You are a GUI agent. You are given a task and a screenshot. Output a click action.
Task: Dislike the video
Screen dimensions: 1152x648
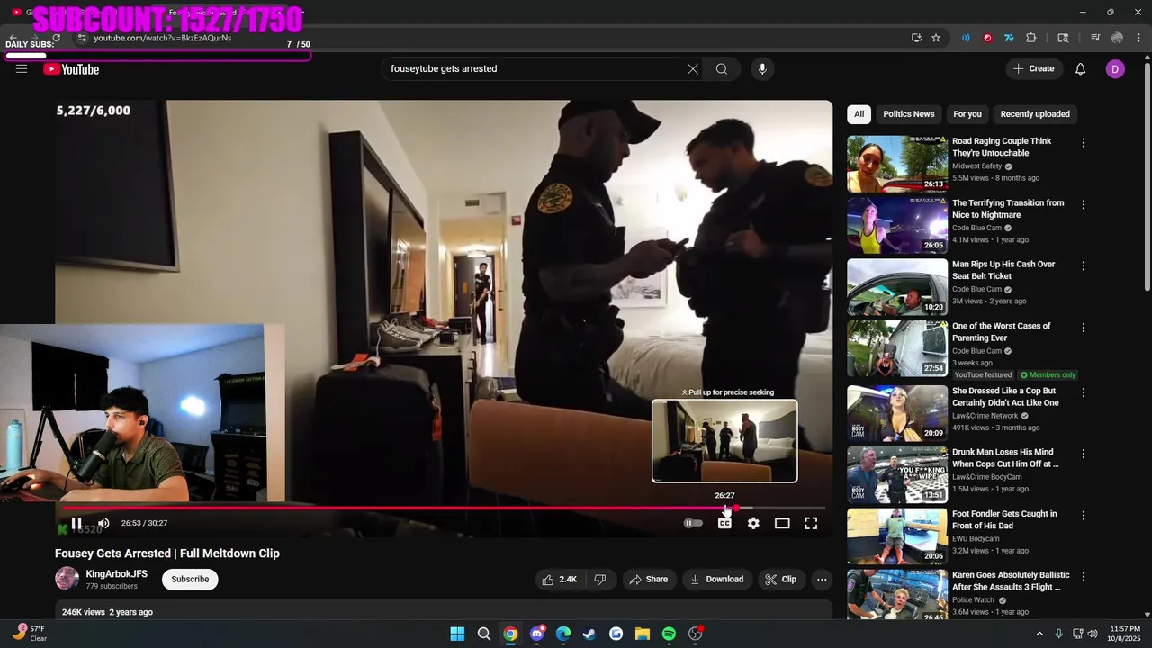600,580
